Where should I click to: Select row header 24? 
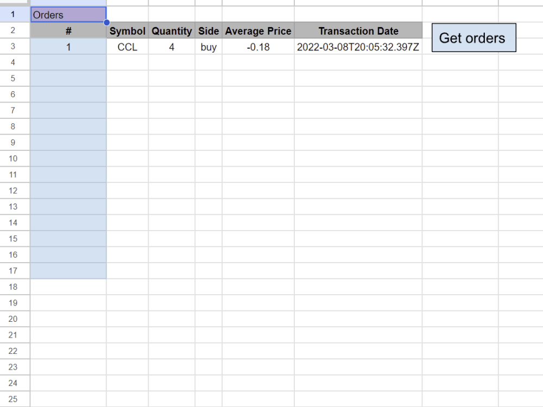click(15, 383)
